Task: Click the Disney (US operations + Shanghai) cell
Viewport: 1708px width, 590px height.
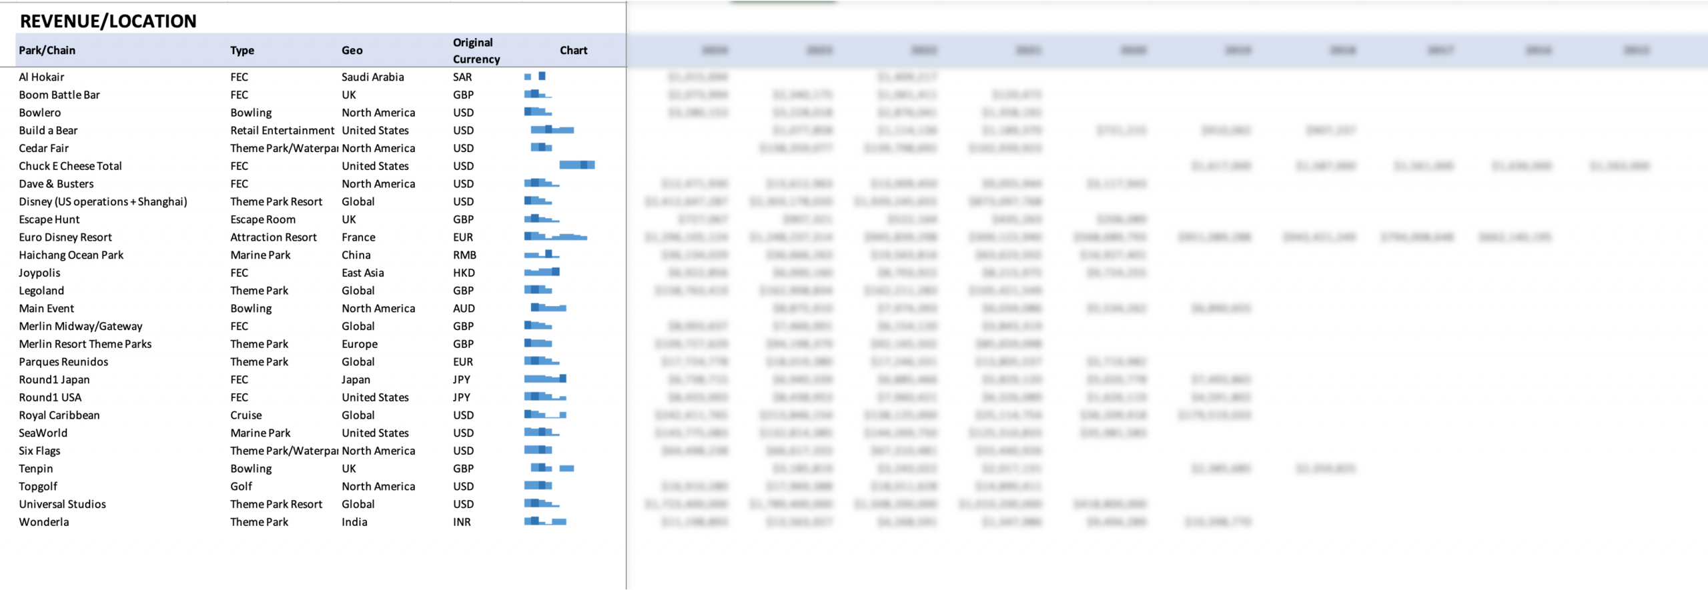Action: [103, 201]
